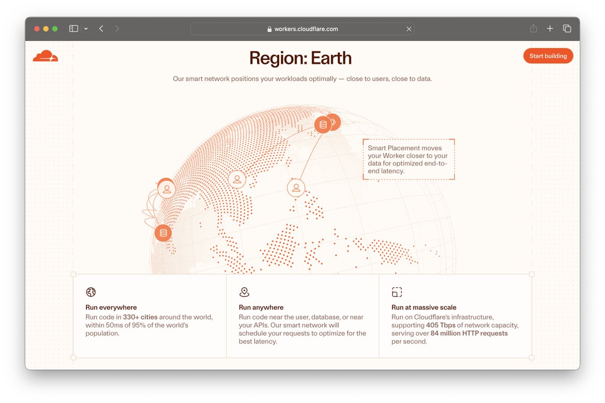605x403 pixels.
Task: Click the Start building button
Action: (x=548, y=56)
